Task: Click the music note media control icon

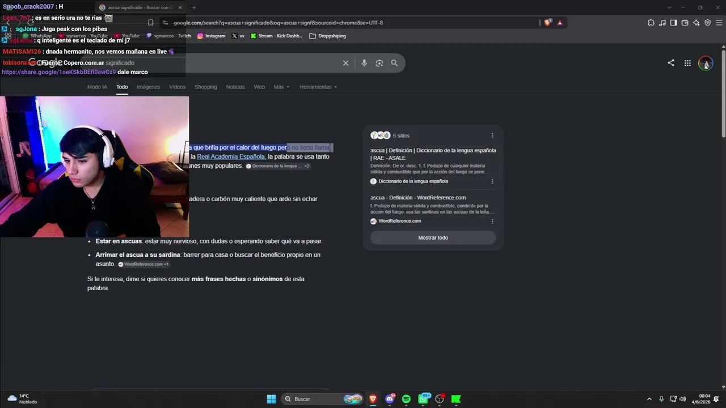Action: coord(662,23)
